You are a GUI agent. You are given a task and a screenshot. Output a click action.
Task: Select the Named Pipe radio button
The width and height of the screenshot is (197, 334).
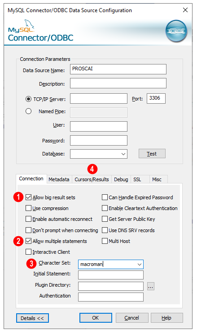[28, 111]
